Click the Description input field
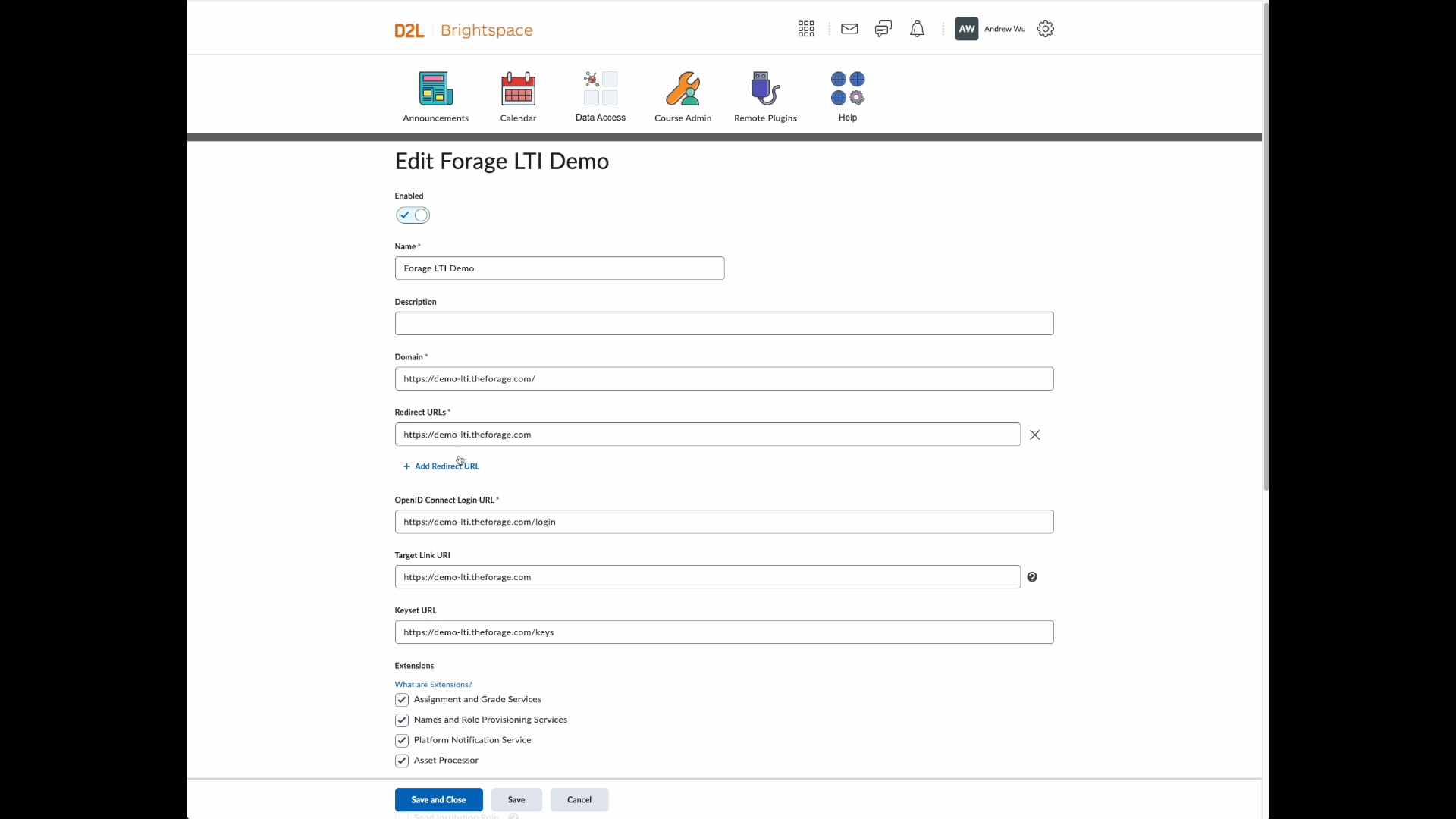 [724, 324]
